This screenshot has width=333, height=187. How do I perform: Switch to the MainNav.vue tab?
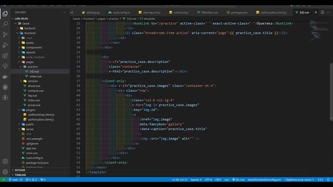208,12
